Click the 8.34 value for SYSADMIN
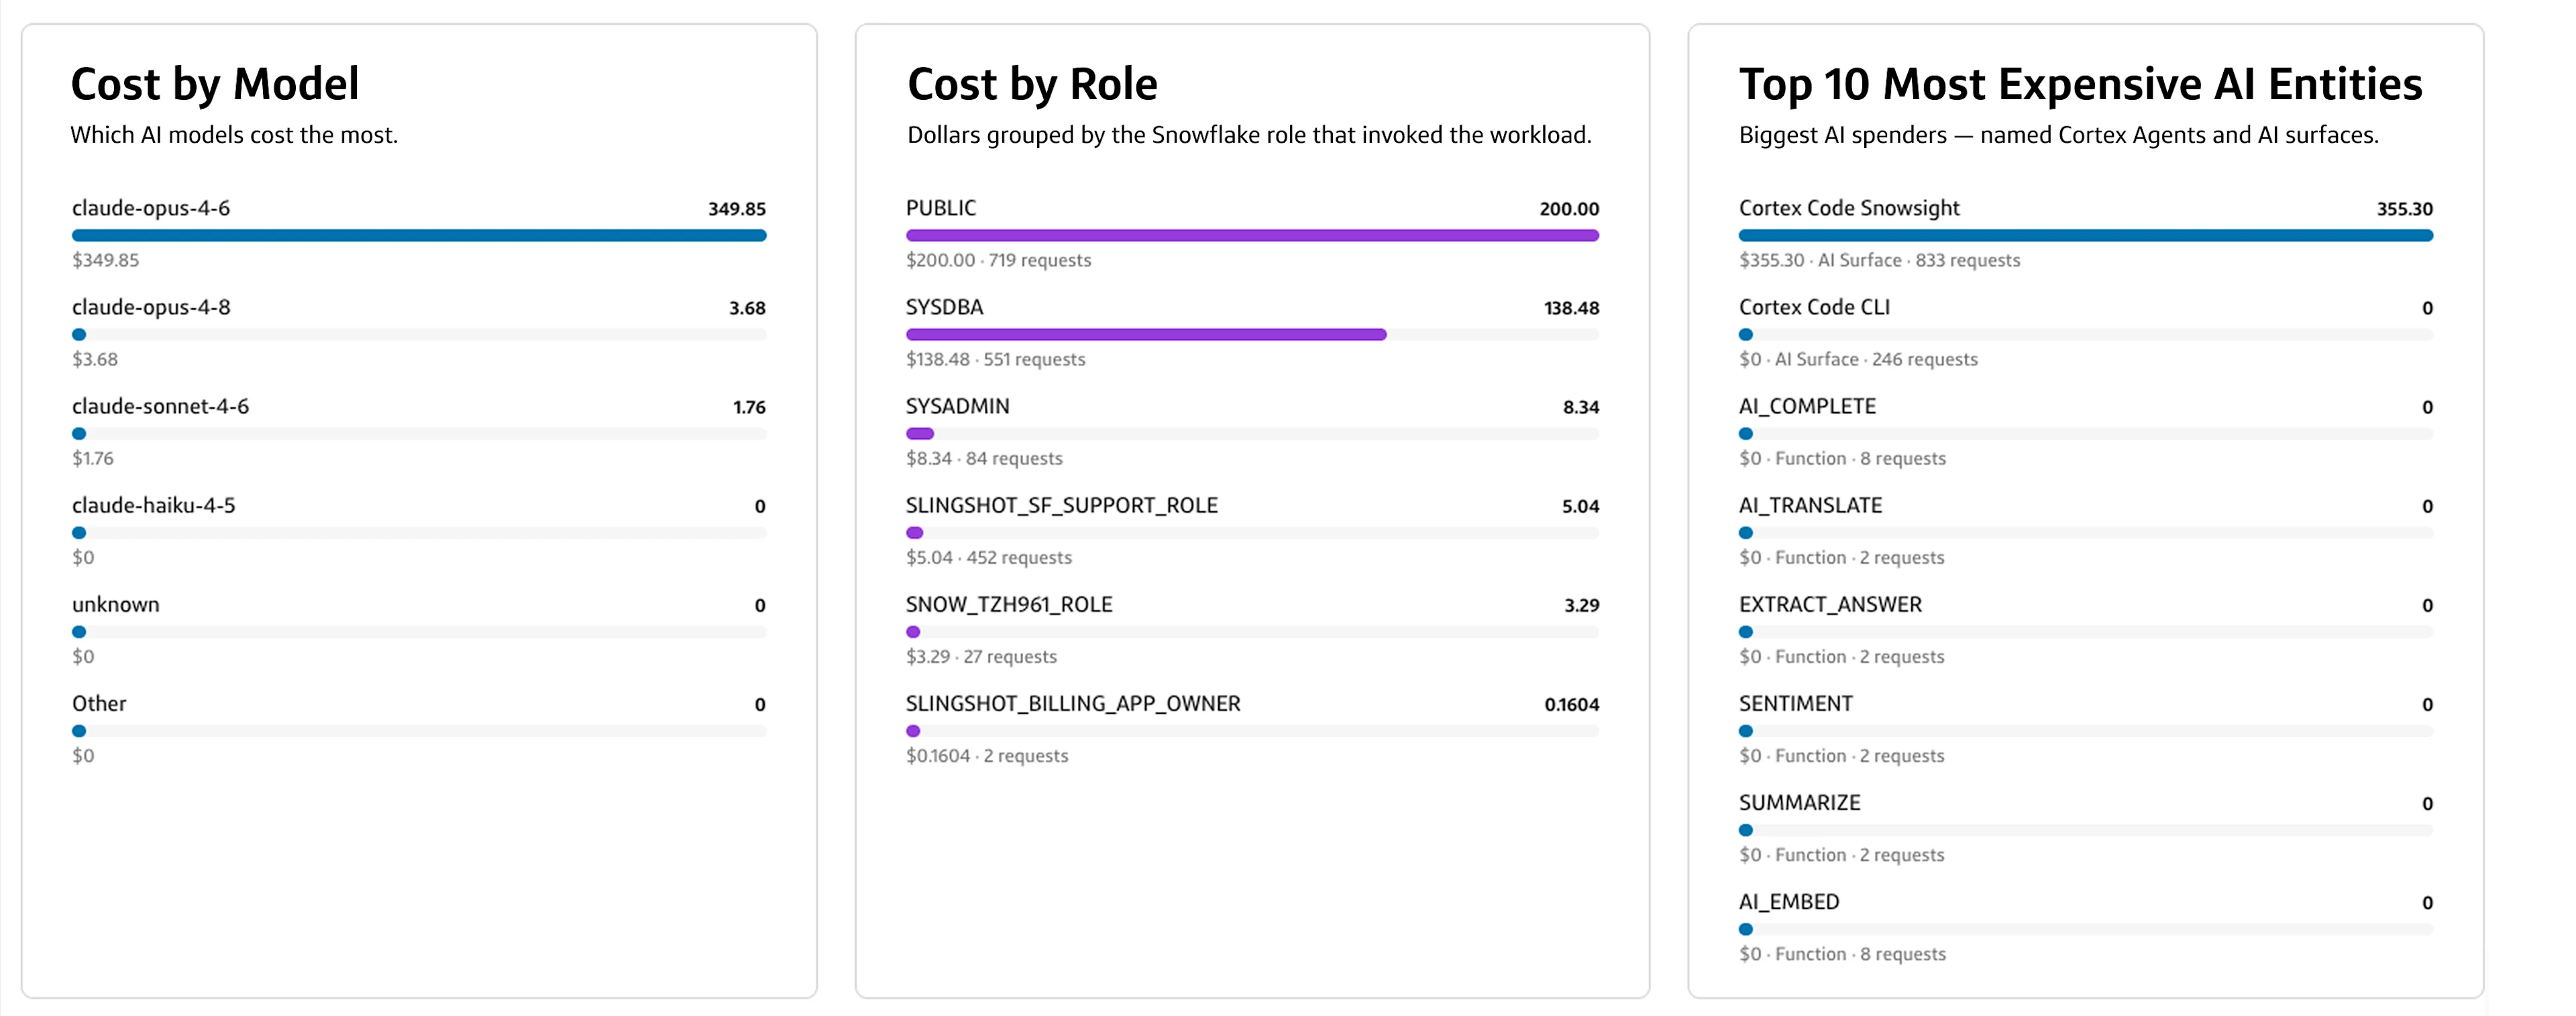Image resolution: width=2576 pixels, height=1016 pixels. (1581, 407)
